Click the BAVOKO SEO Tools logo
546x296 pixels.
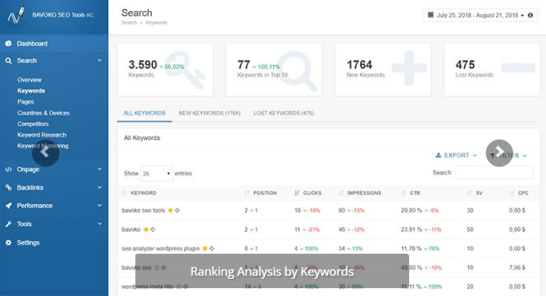click(x=16, y=16)
